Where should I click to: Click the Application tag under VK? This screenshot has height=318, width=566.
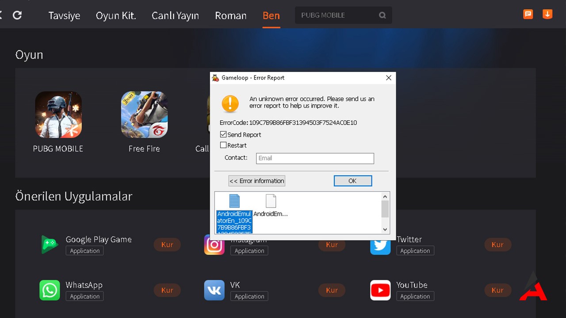point(249,296)
